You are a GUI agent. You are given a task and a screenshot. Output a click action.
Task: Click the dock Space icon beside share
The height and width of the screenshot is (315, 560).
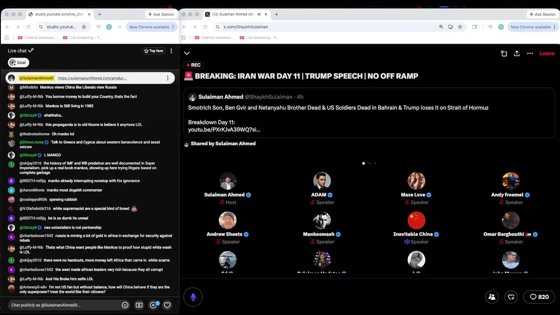504,53
